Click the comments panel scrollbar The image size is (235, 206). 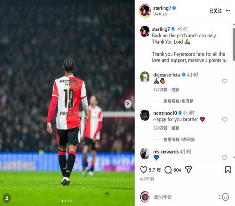234,44
